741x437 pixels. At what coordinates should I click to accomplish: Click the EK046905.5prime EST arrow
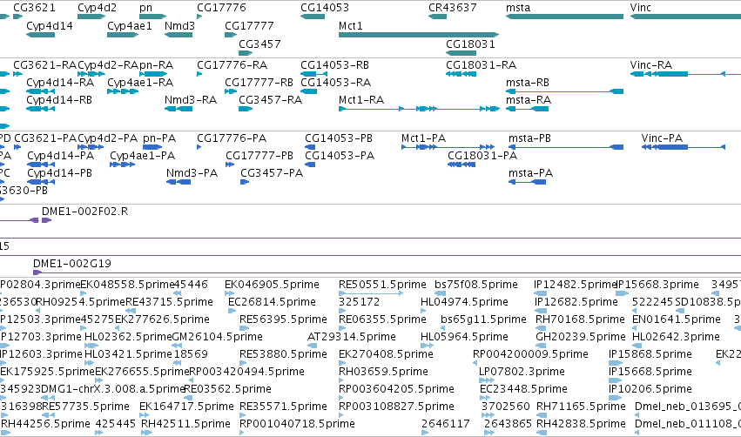(x=229, y=293)
